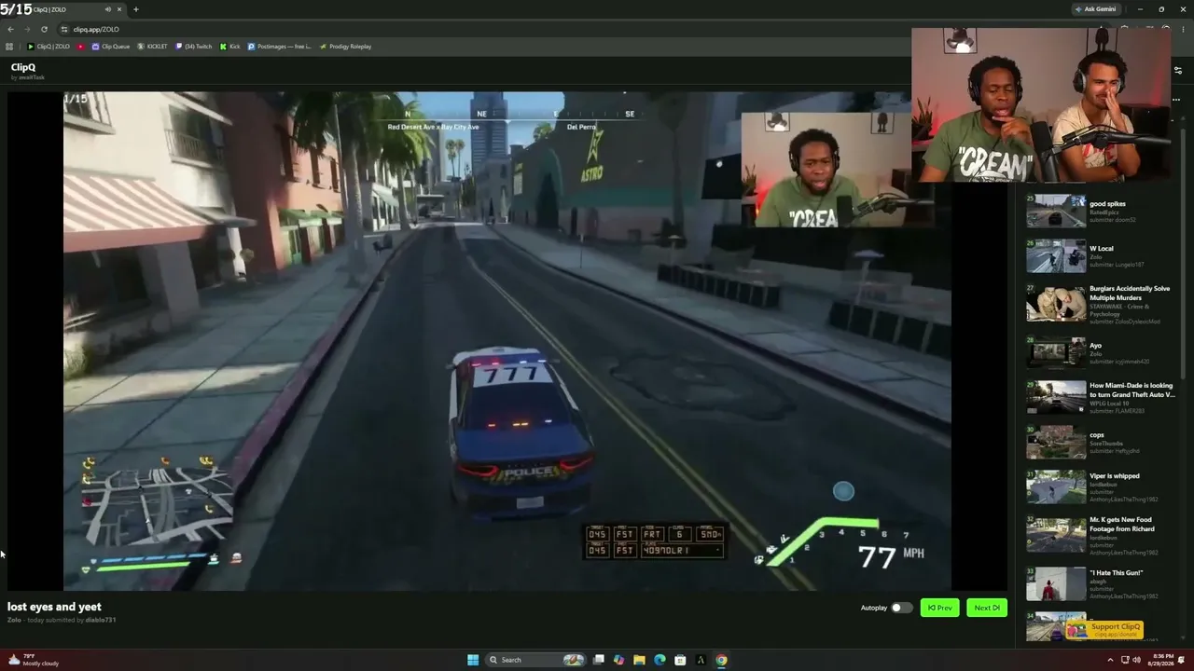Open Task View on the taskbar

click(x=599, y=660)
